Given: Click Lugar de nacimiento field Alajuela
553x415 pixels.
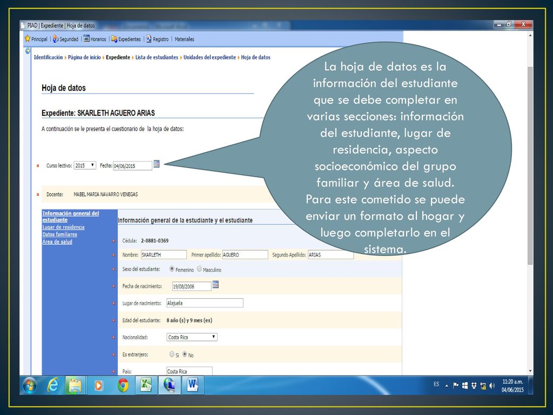Looking at the screenshot, I should point(205,303).
